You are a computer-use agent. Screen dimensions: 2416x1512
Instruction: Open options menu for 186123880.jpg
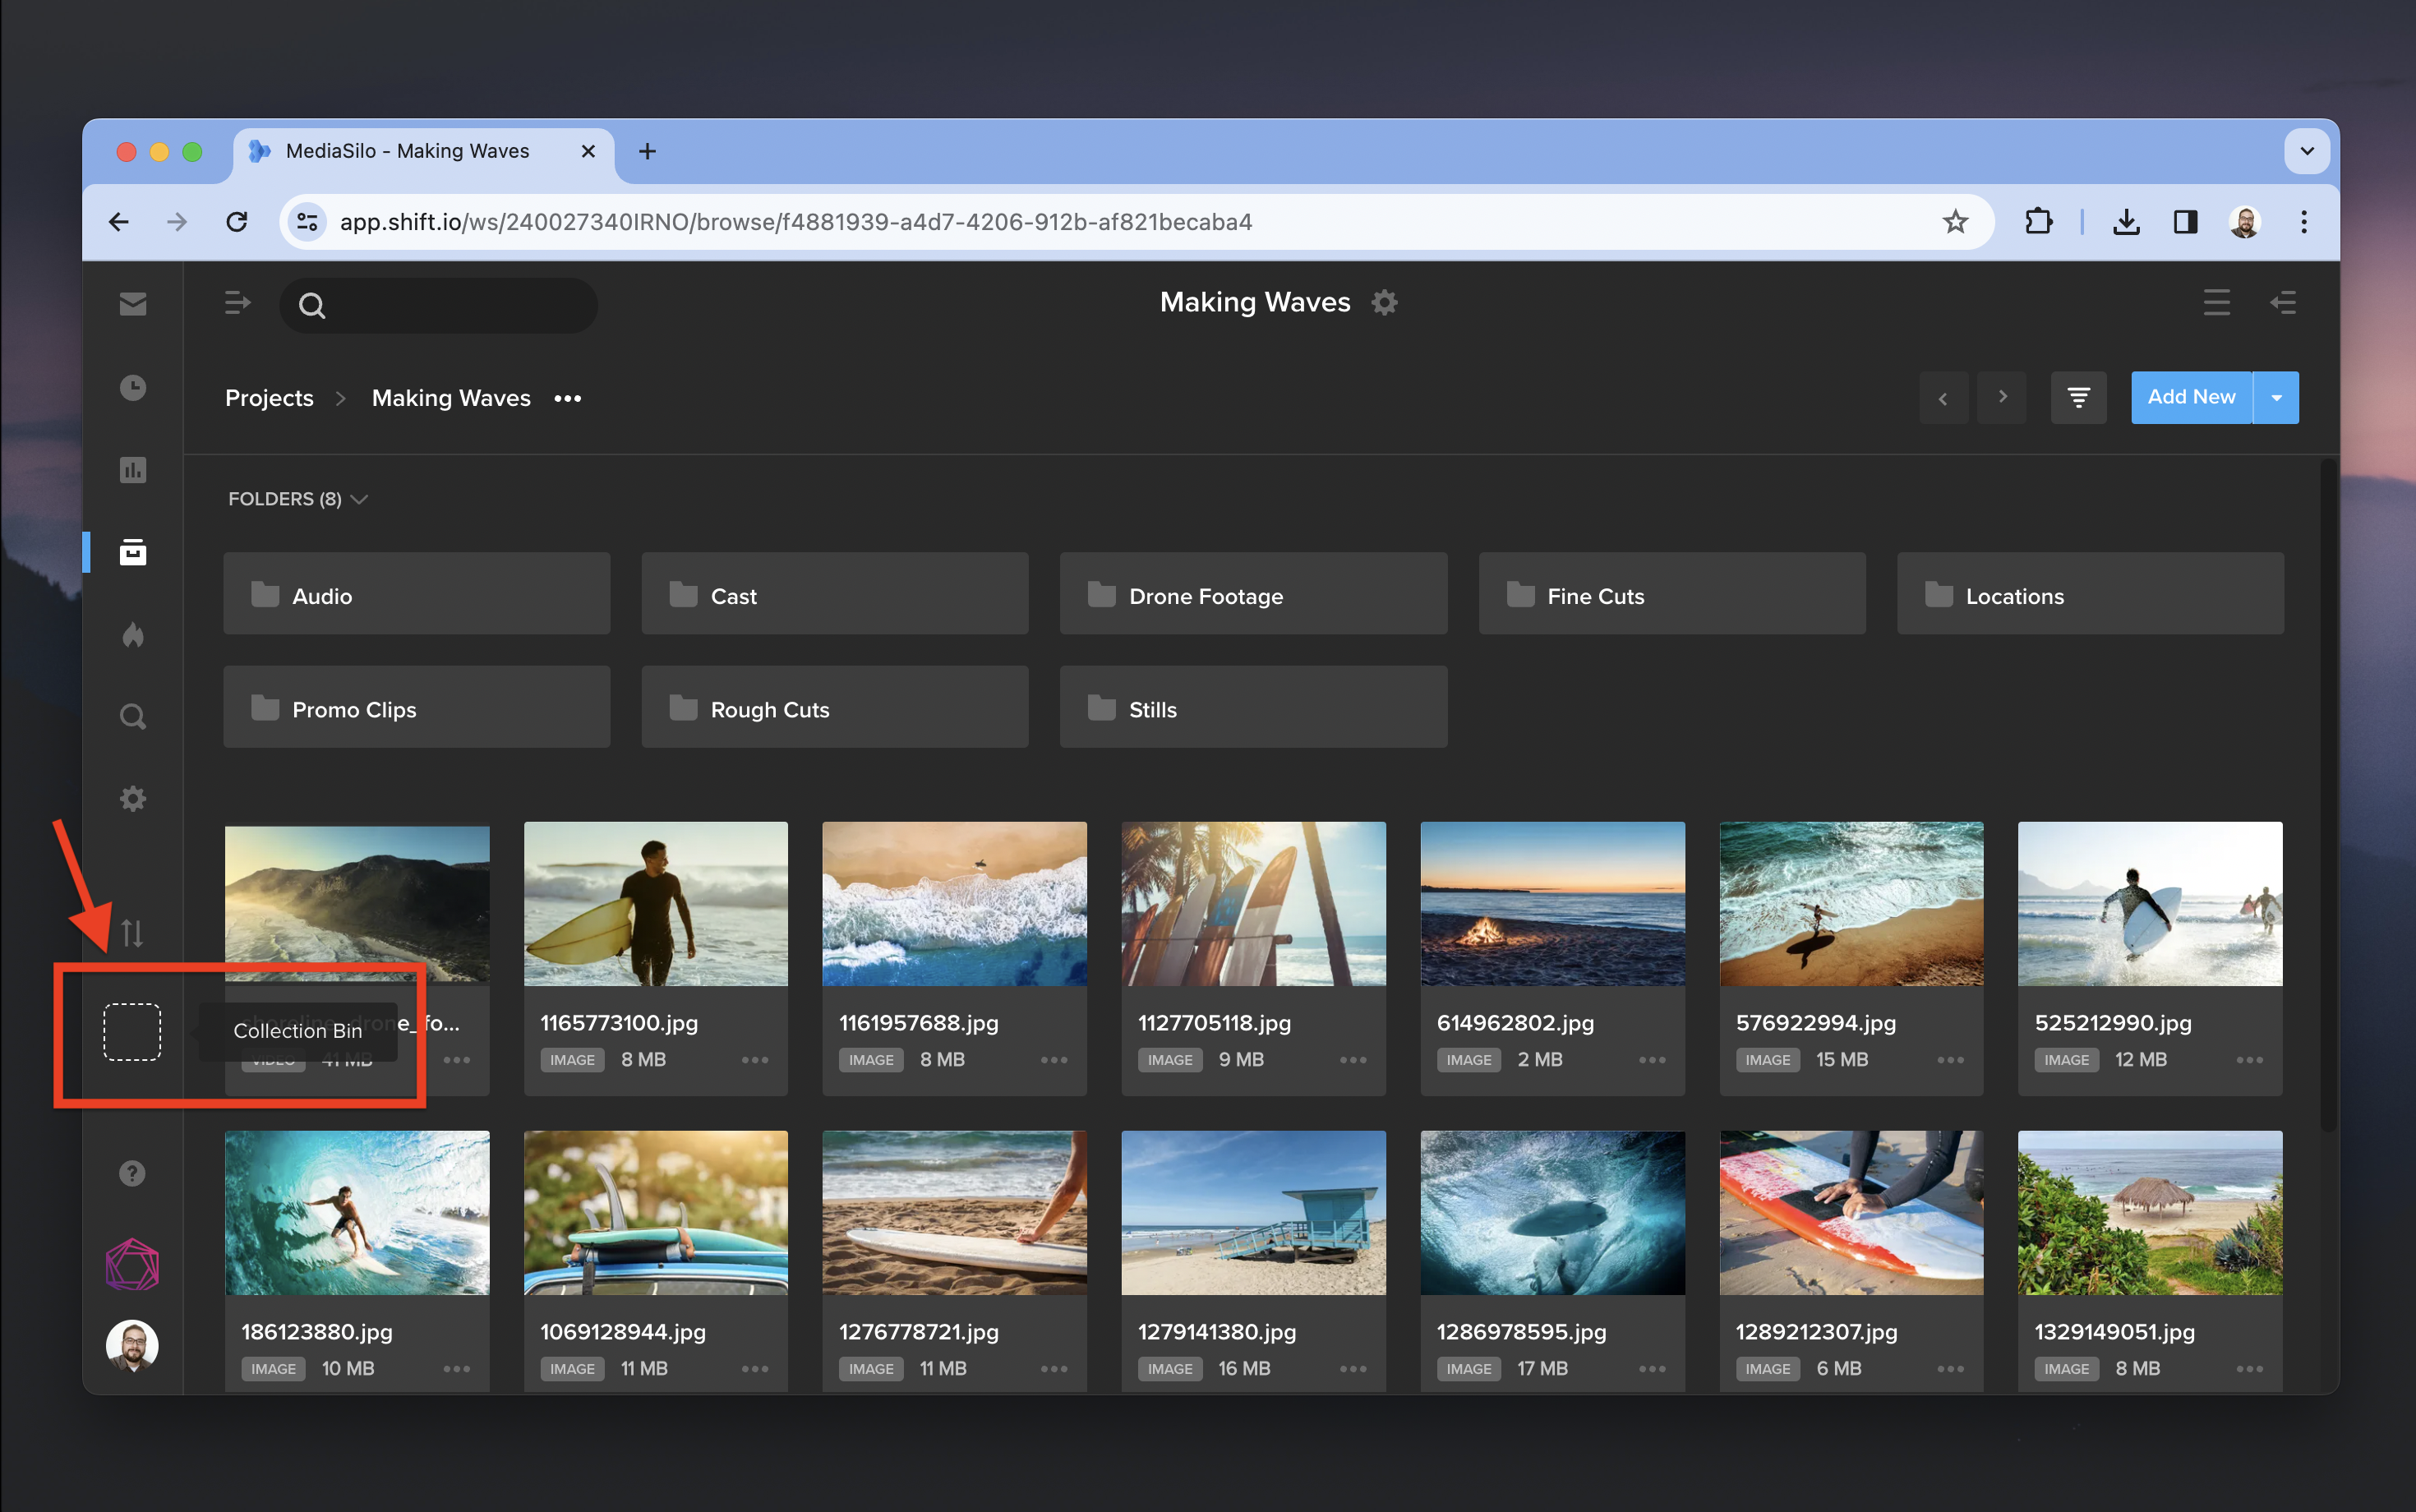point(457,1369)
